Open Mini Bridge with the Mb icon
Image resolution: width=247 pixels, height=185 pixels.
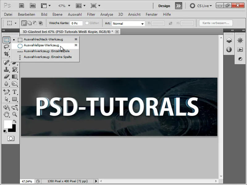point(33,6)
